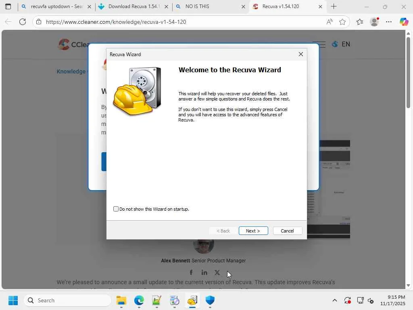The image size is (413, 310).
Task: Open the Windows Start menu
Action: (13, 300)
